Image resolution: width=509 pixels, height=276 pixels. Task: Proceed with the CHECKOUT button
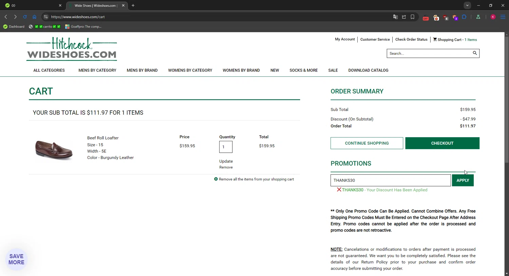[442, 143]
